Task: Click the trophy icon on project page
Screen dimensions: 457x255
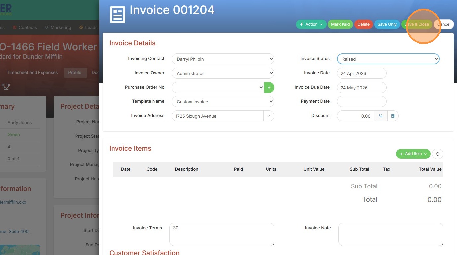Action: pos(6,87)
